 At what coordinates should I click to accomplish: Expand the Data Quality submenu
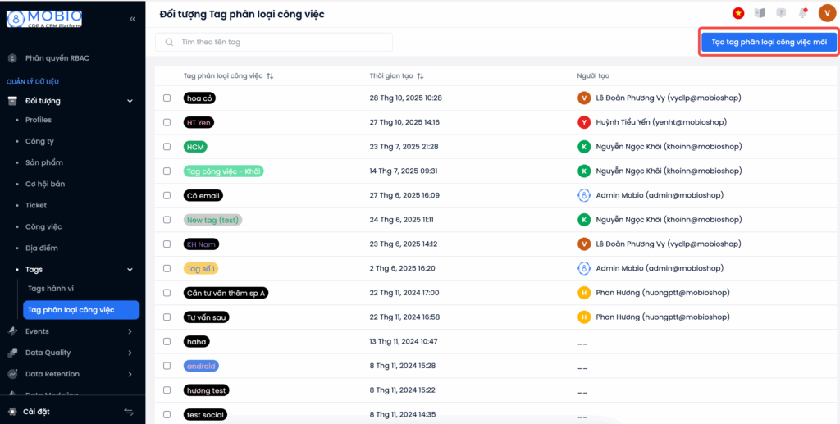tap(130, 353)
